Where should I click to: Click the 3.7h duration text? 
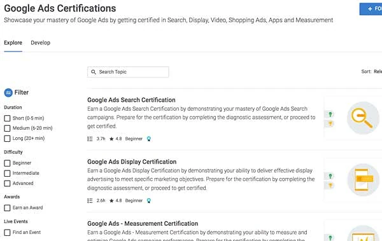click(101, 139)
